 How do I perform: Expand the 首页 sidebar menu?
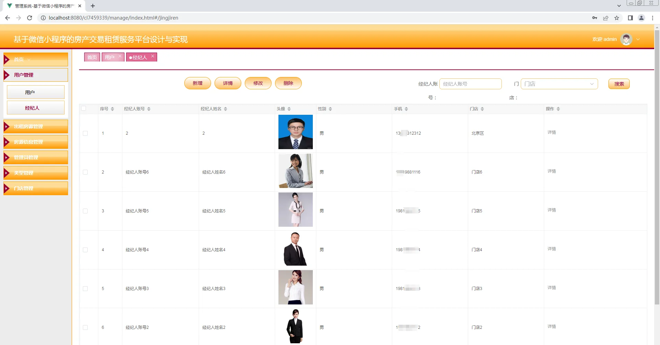36,59
